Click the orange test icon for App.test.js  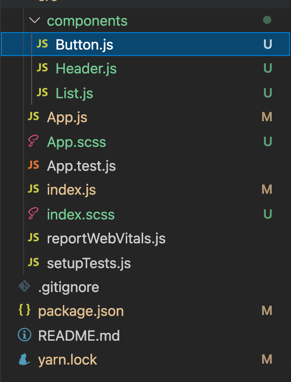(34, 165)
